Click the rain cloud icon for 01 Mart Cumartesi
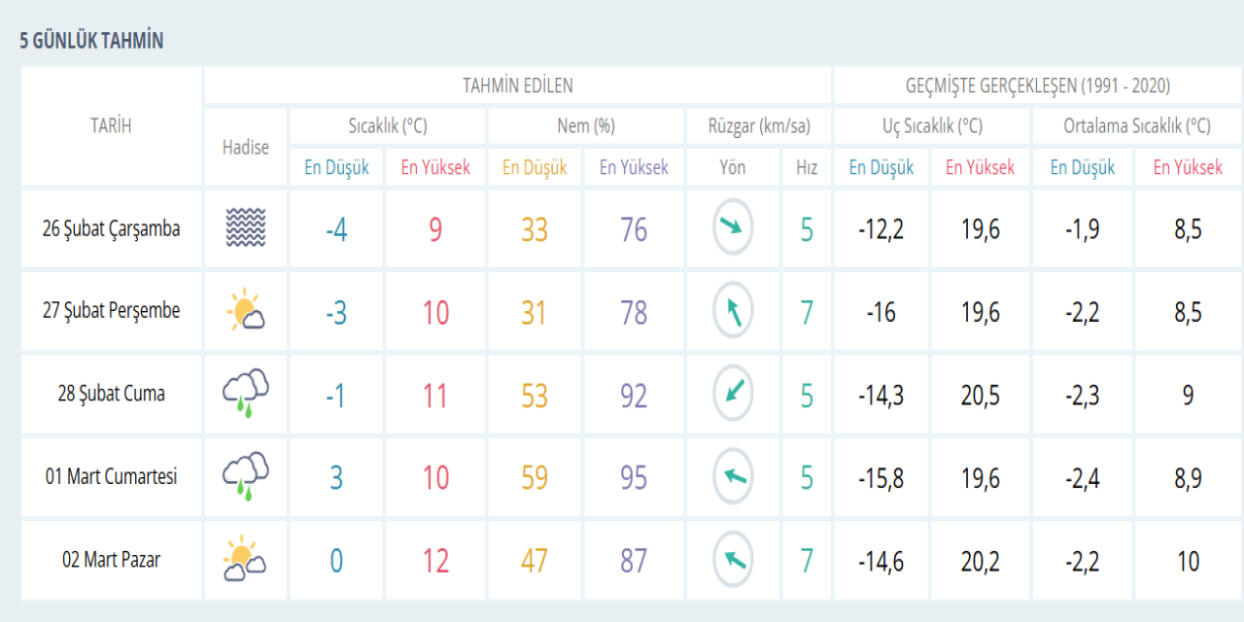The width and height of the screenshot is (1244, 622). (245, 477)
